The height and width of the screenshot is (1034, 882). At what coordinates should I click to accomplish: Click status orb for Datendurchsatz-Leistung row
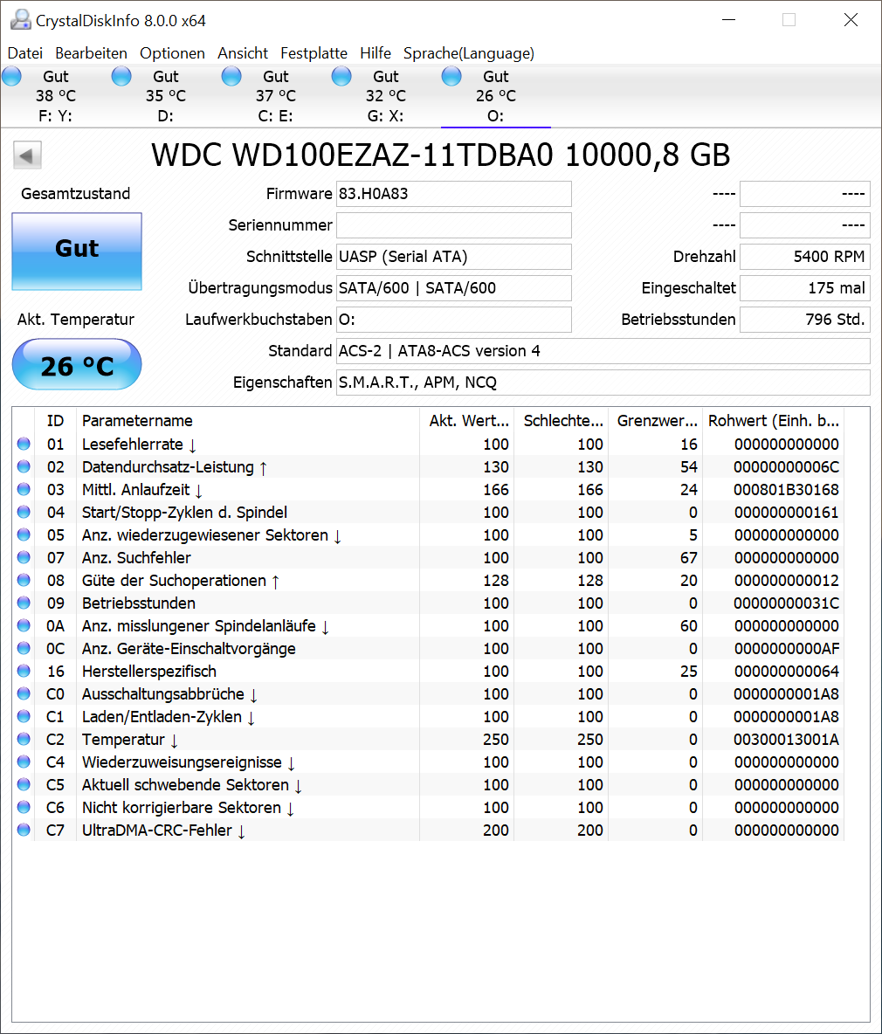click(x=24, y=467)
